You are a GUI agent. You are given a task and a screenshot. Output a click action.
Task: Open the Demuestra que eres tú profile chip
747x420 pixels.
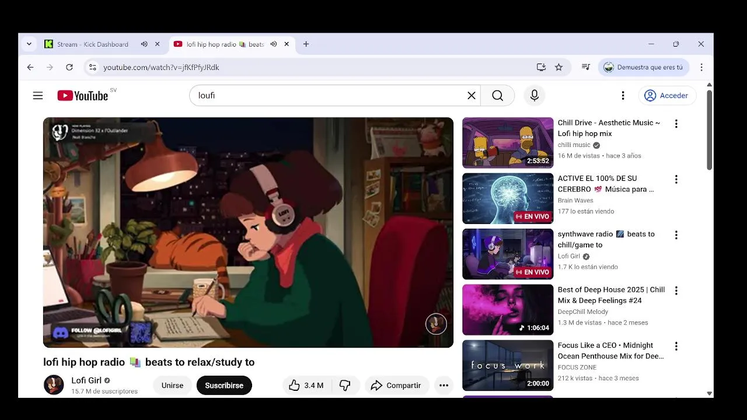point(644,67)
